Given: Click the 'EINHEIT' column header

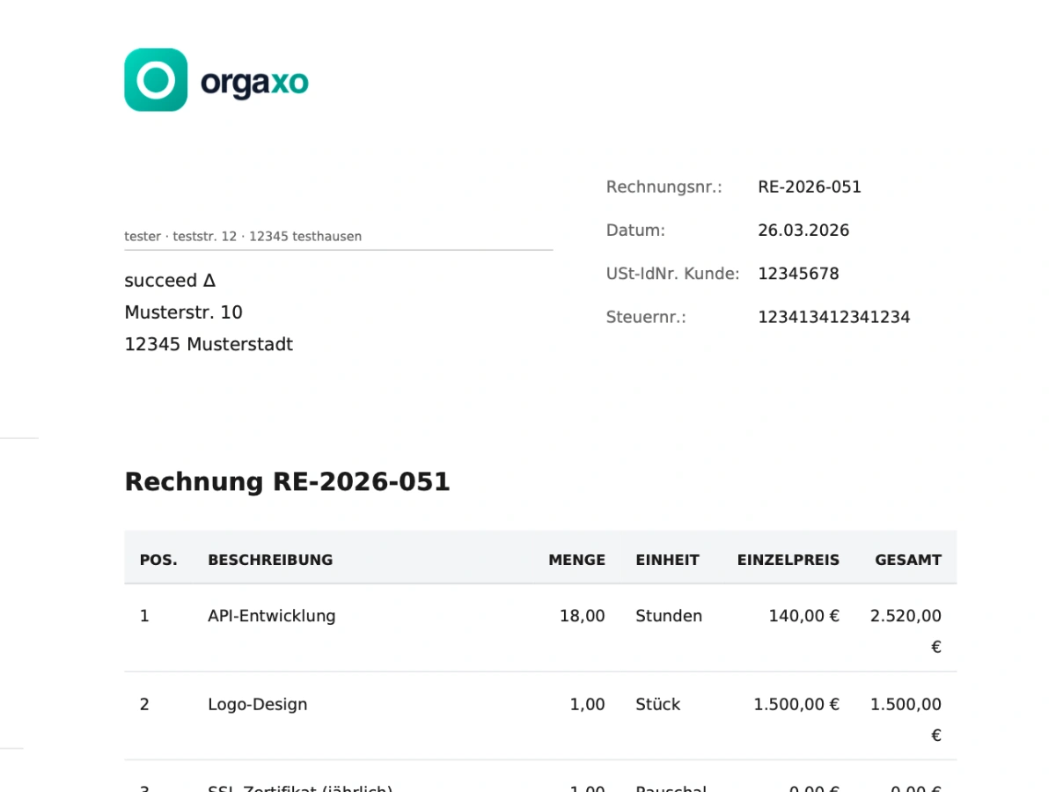Looking at the screenshot, I should tap(667, 560).
